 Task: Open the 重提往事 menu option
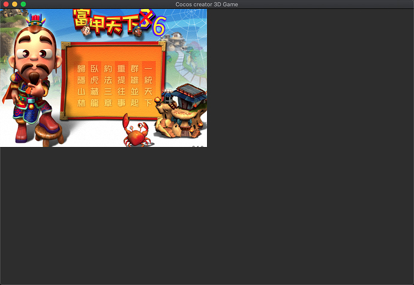click(121, 86)
